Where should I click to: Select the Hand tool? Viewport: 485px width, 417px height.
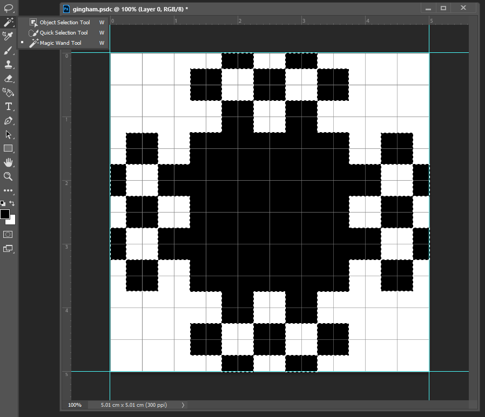tap(8, 162)
